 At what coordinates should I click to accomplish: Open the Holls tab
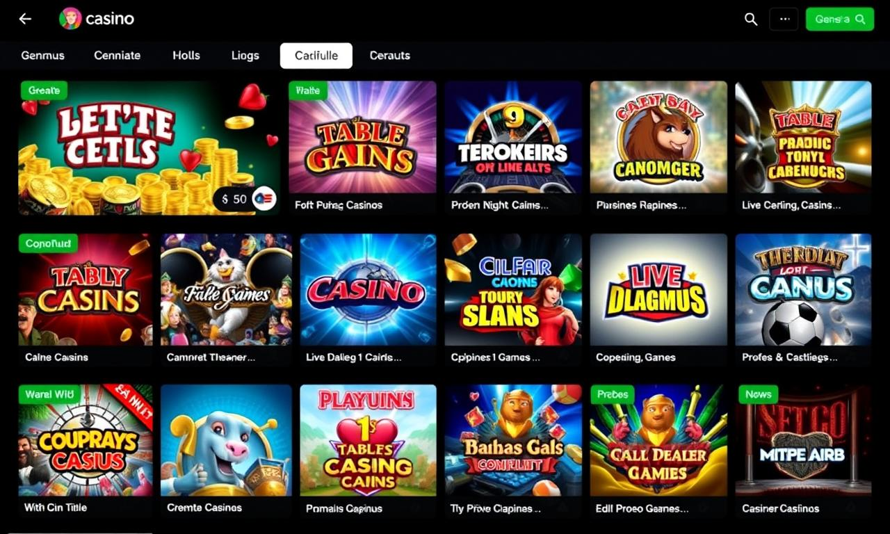(x=186, y=56)
